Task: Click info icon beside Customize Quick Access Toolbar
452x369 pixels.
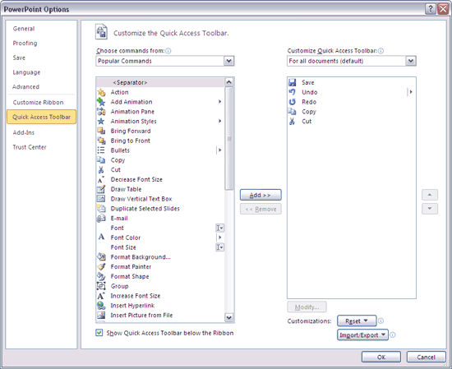Action: (381, 51)
